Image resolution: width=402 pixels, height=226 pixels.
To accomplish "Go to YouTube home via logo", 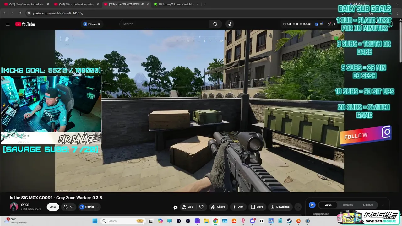I will (x=25, y=24).
